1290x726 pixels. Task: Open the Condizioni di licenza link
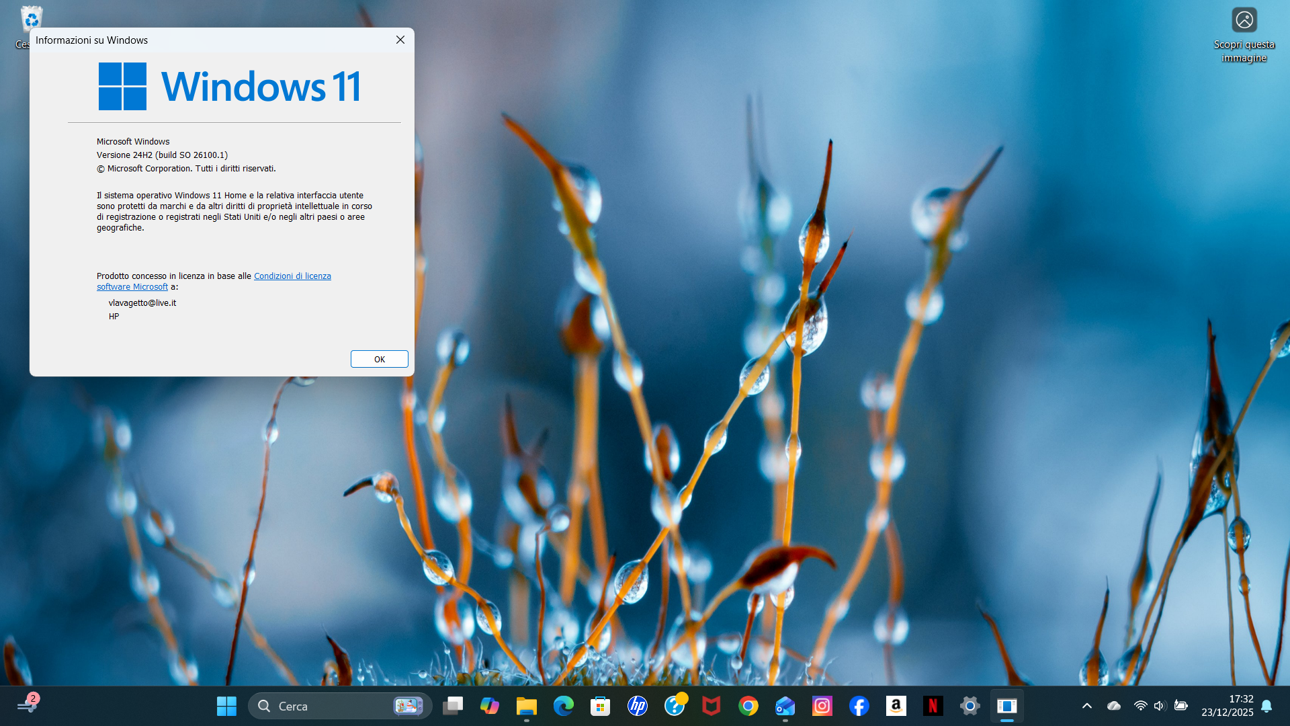(x=292, y=276)
